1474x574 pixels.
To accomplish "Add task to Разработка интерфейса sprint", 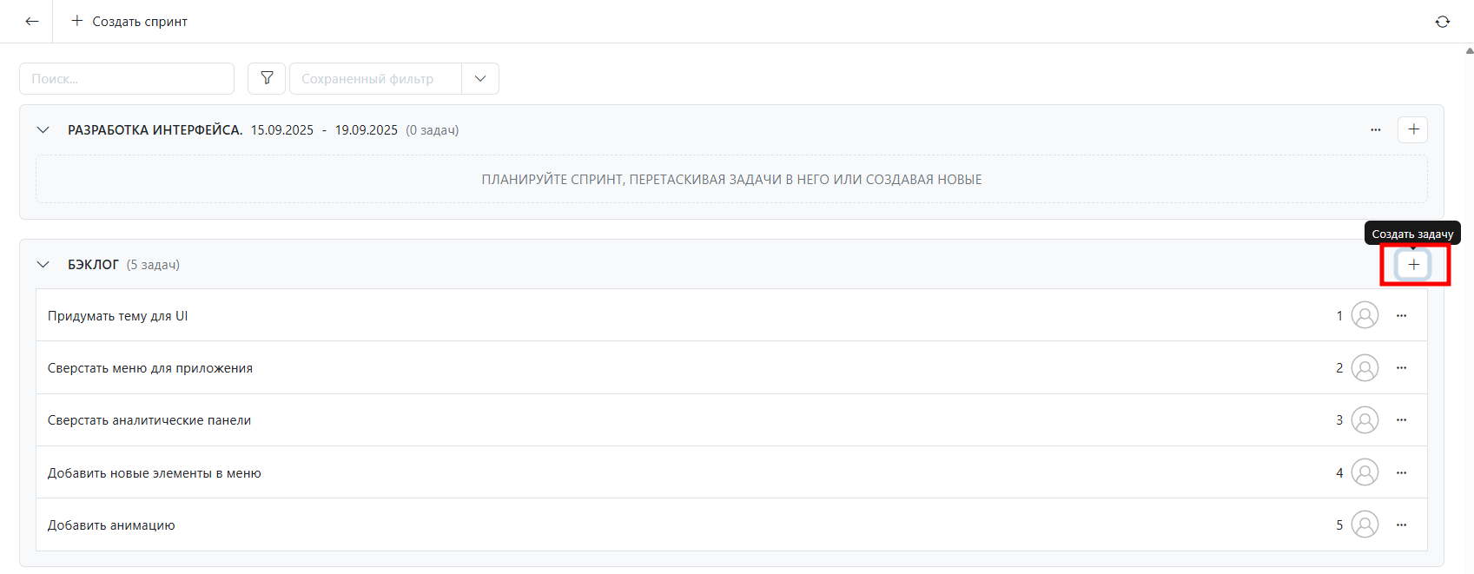I will point(1413,129).
